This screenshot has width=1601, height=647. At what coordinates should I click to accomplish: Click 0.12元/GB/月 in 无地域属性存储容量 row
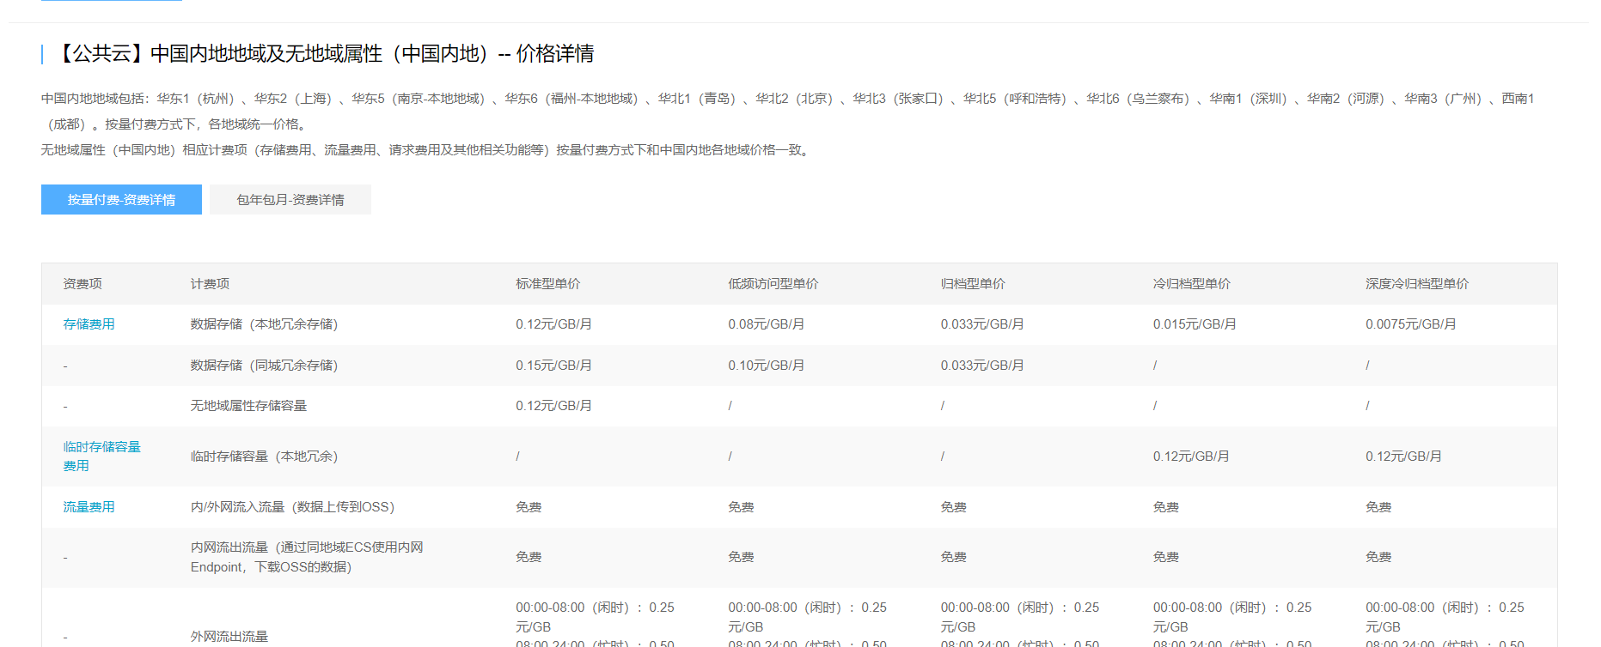pyautogui.click(x=553, y=406)
